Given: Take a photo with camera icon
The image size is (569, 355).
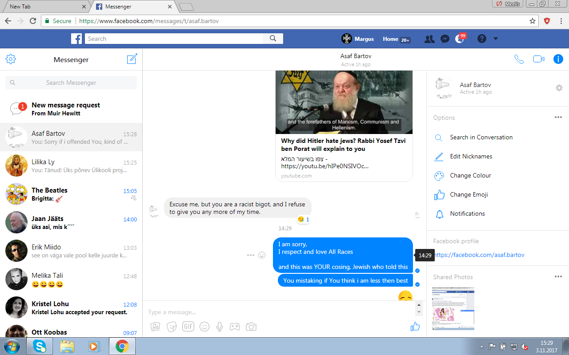Looking at the screenshot, I should [251, 327].
